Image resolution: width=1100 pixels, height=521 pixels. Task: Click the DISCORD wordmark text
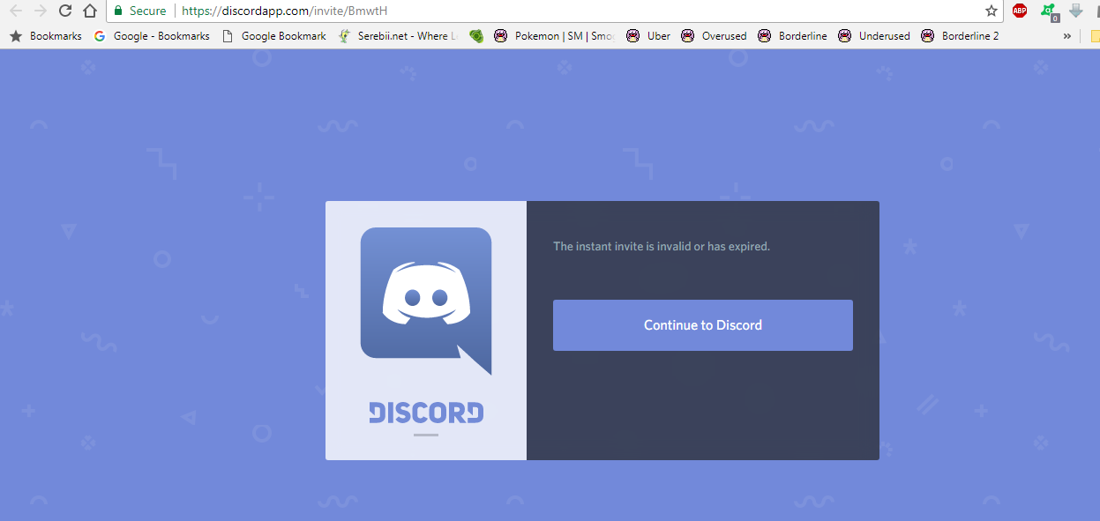[426, 413]
